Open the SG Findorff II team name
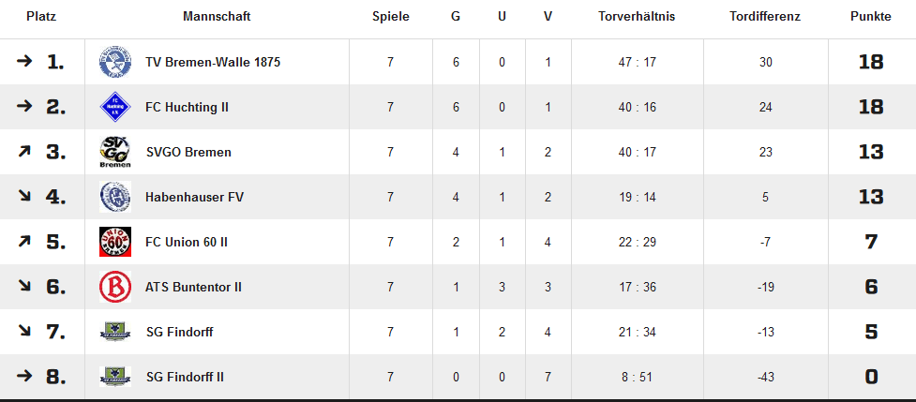The image size is (916, 402). pyautogui.click(x=185, y=378)
